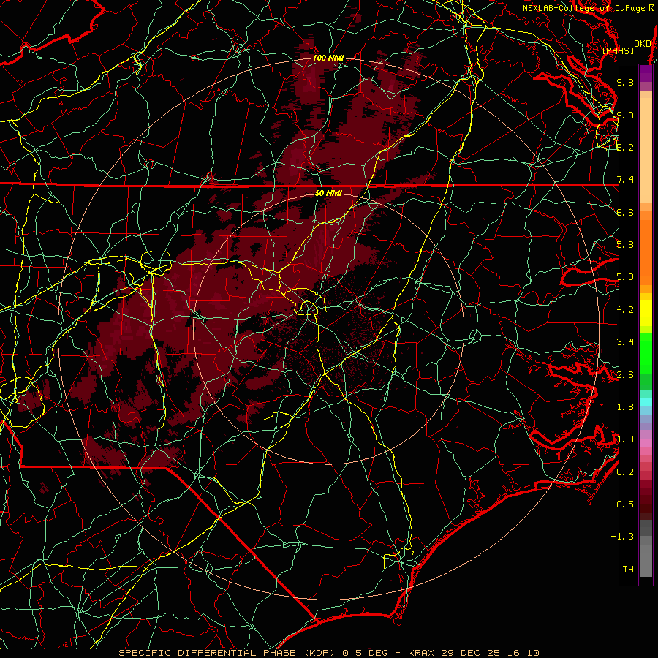Screen dimensions: 658x658
Task: Click the 3.4 legend scale value
Action: pyautogui.click(x=625, y=342)
